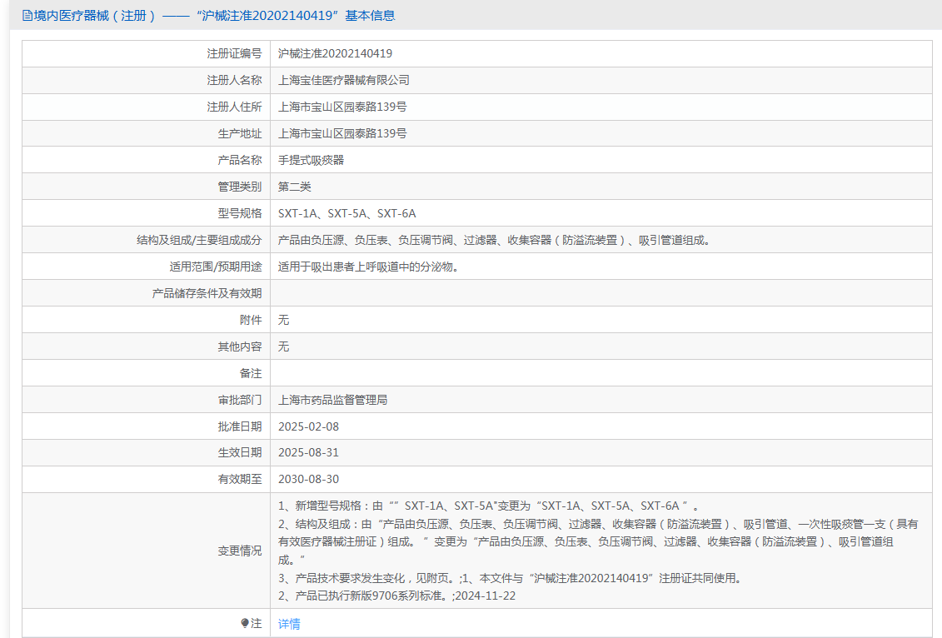Click the 注册人名称 label
Viewport: 942px width, 638px height.
pos(234,80)
